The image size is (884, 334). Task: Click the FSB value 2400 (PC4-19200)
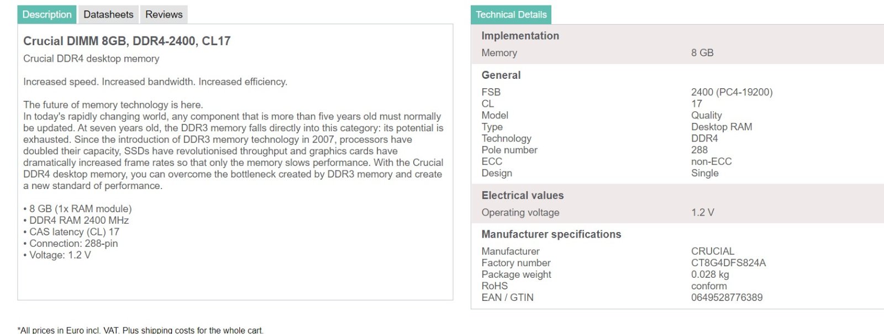click(x=732, y=93)
